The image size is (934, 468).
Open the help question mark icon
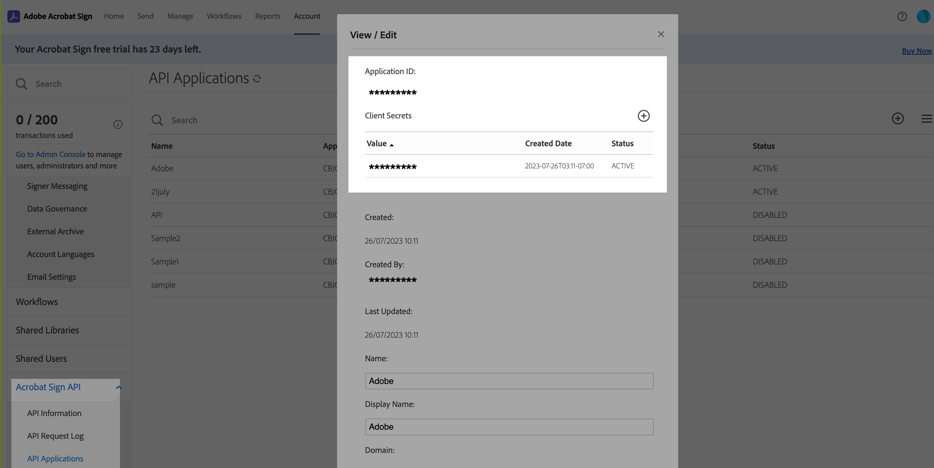[x=902, y=16]
